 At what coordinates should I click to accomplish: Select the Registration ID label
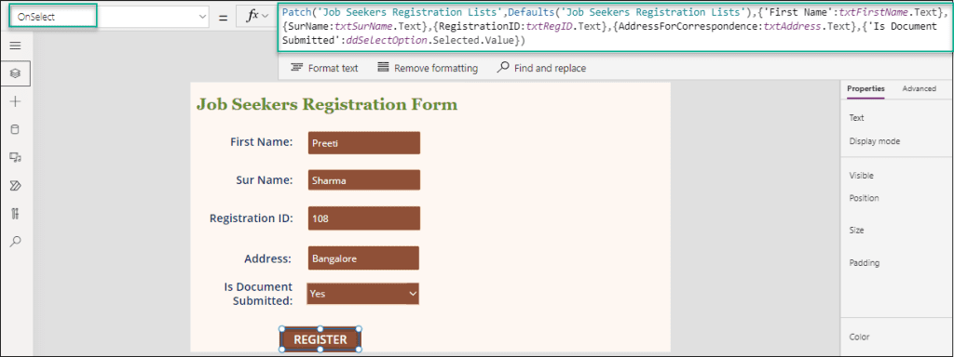[252, 218]
